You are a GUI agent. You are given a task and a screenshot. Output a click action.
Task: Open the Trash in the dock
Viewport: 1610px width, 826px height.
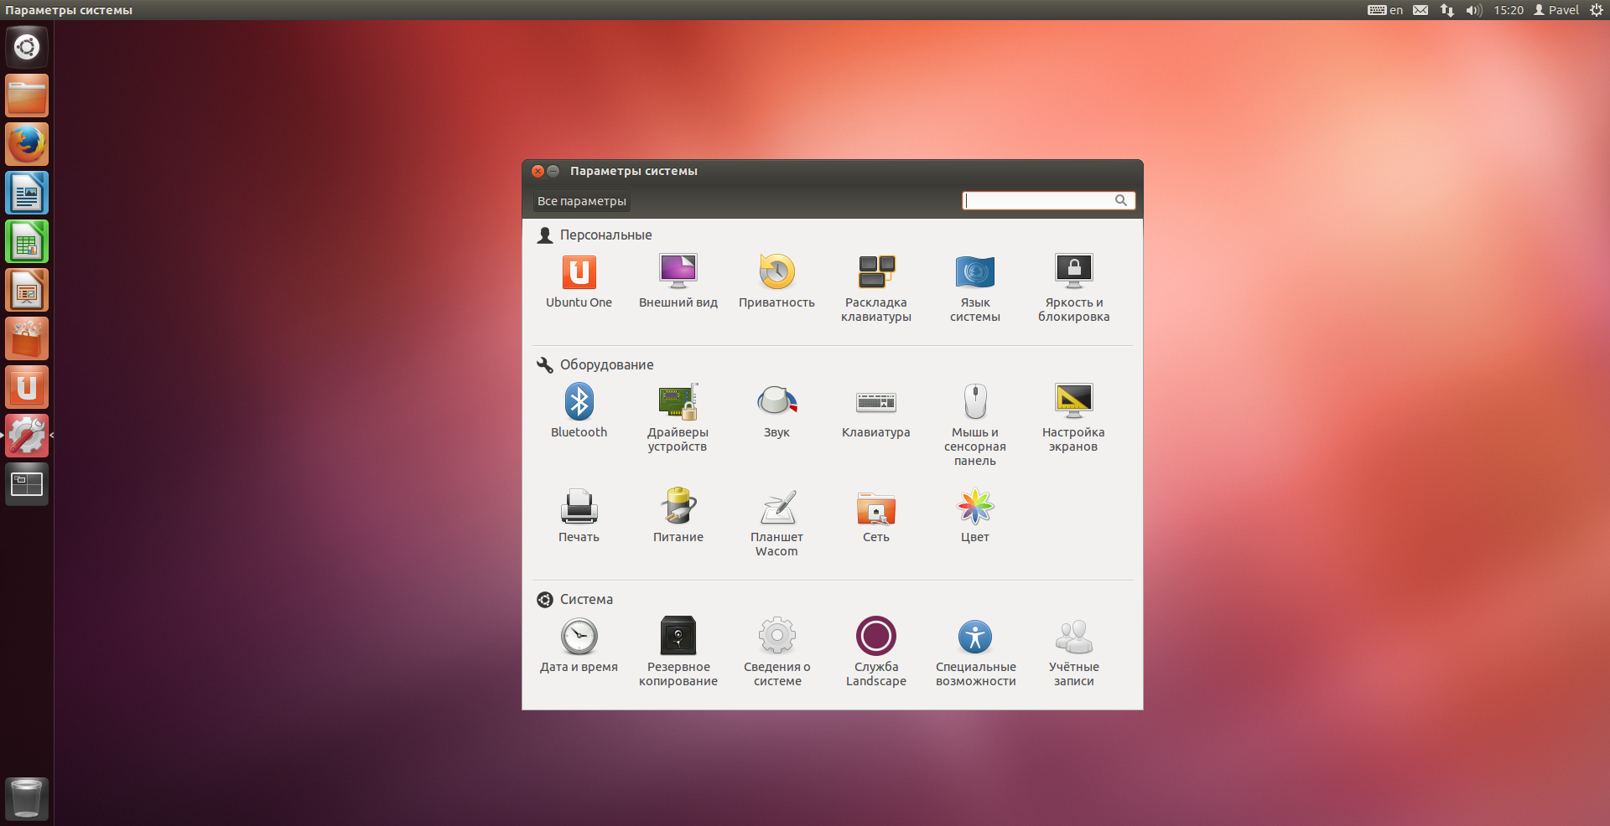[27, 798]
